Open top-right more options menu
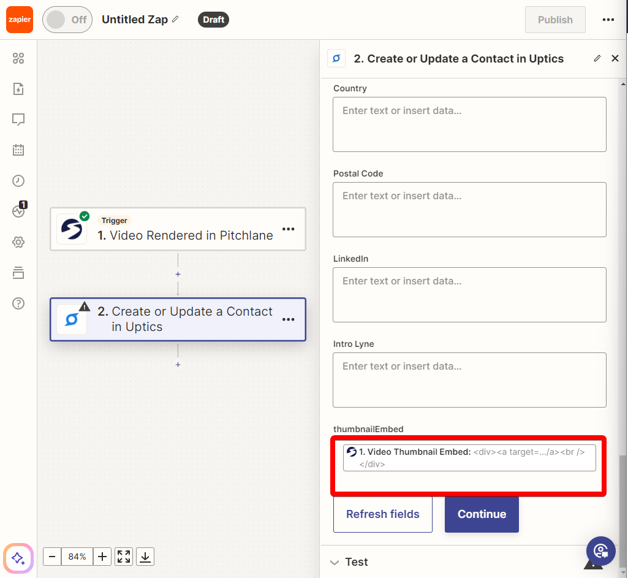Image resolution: width=628 pixels, height=578 pixels. 608,20
